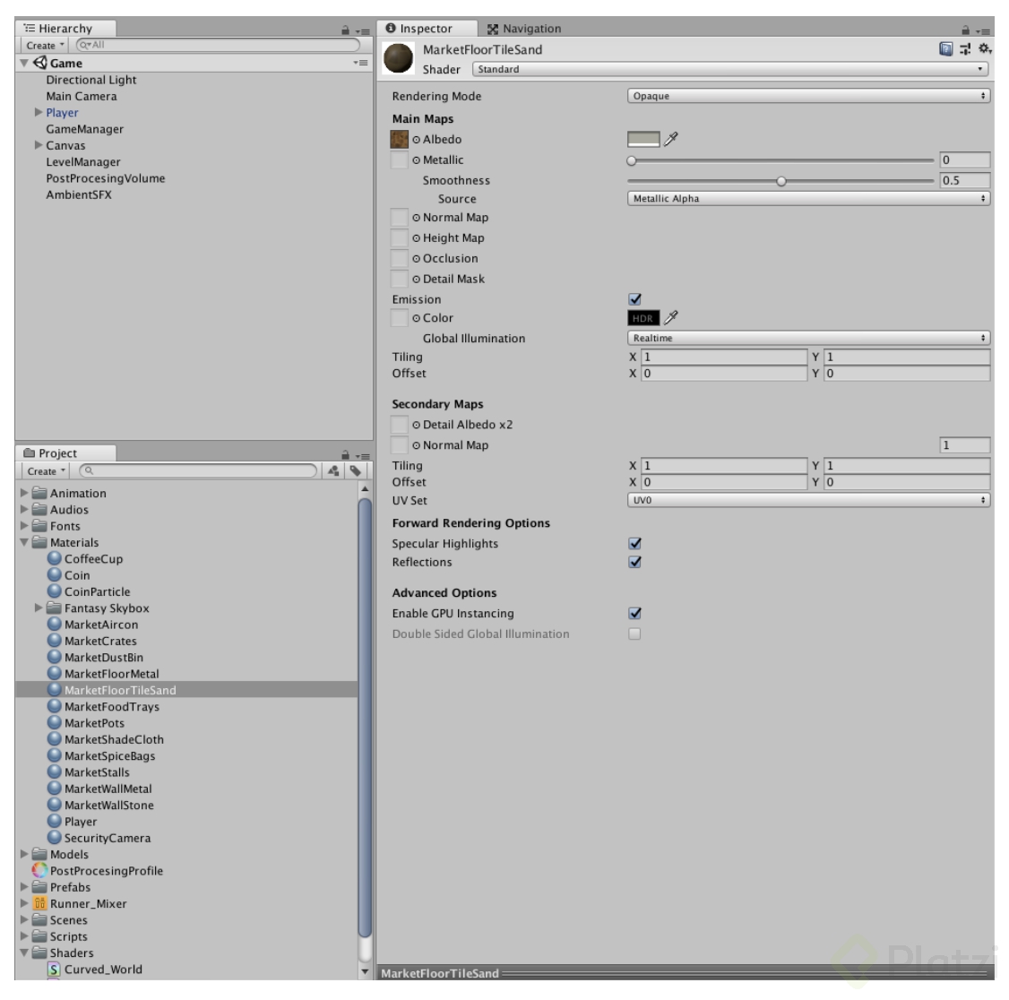Open material settings gear menu

(x=985, y=49)
